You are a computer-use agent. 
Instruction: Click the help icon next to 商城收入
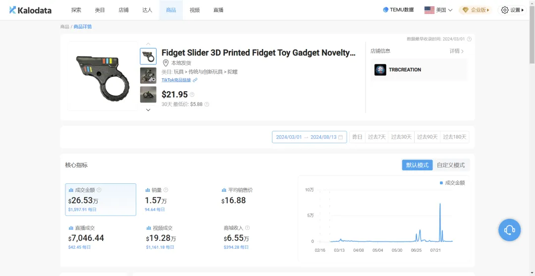tap(247, 228)
